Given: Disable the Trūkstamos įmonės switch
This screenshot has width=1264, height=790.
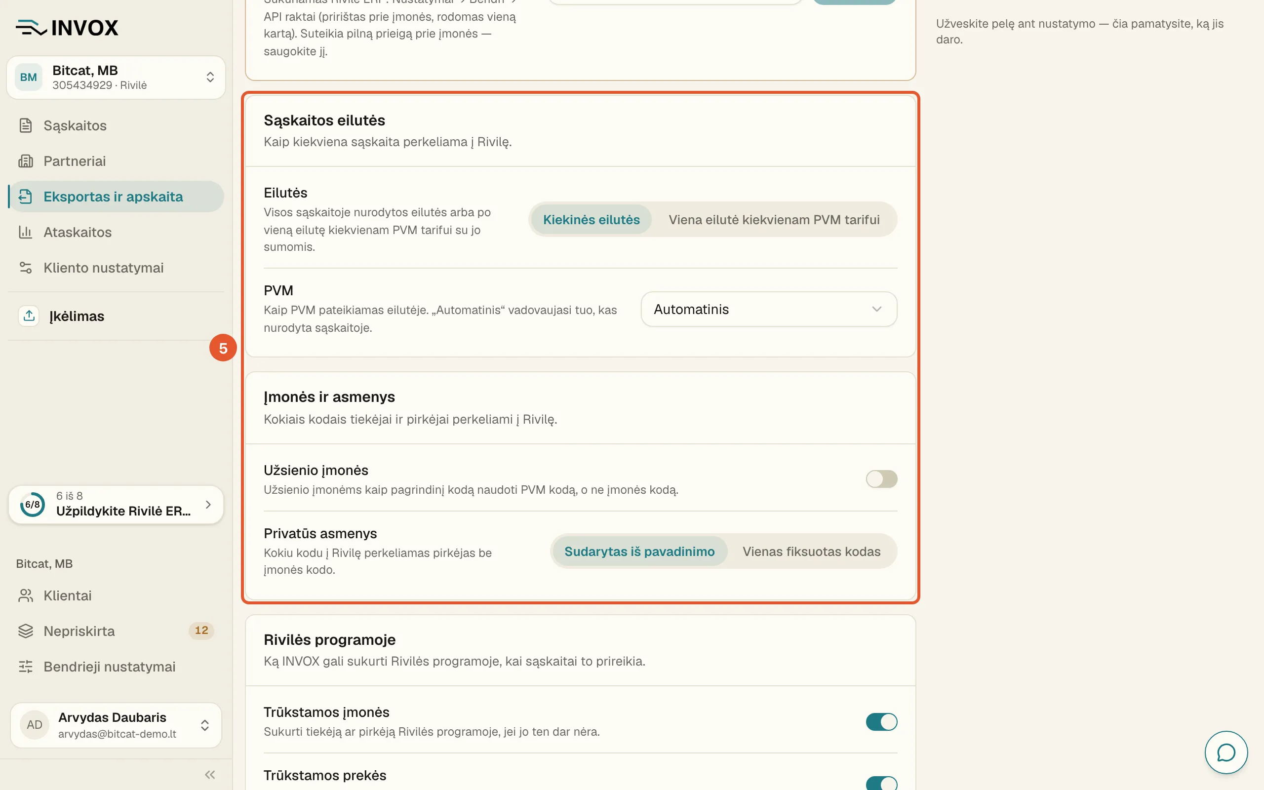Looking at the screenshot, I should pyautogui.click(x=881, y=721).
